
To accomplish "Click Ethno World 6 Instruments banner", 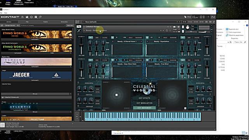I will pyautogui.click(x=36, y=48).
